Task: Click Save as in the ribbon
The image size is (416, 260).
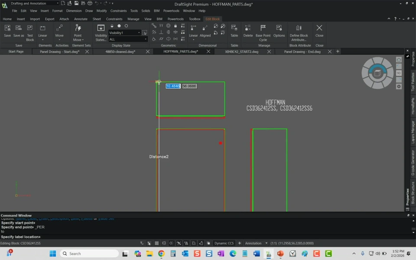Action: [x=19, y=32]
